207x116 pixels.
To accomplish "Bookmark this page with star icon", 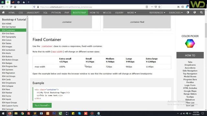I will pos(159,7).
